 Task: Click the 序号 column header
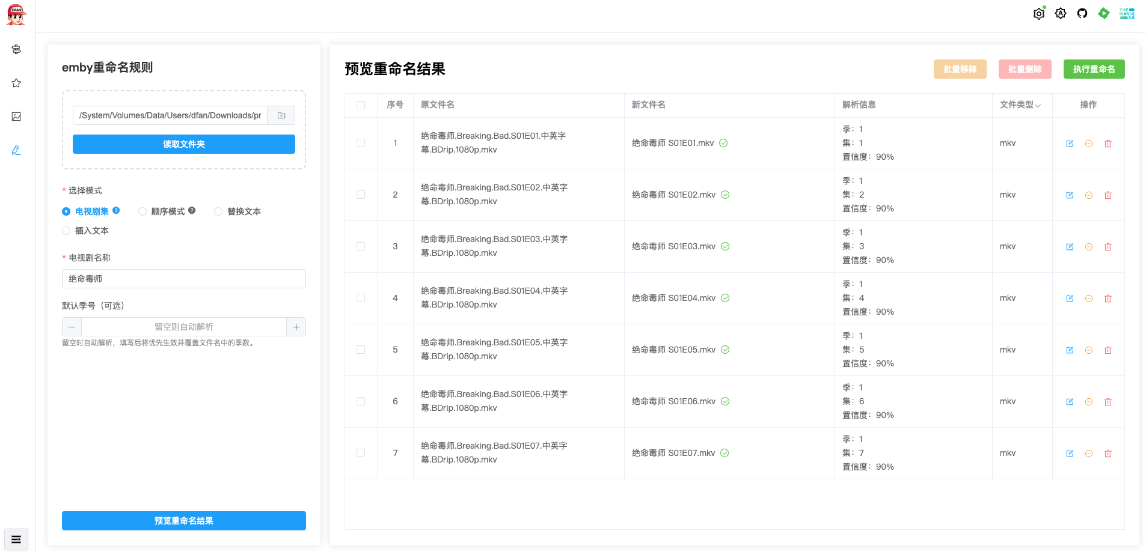395,105
